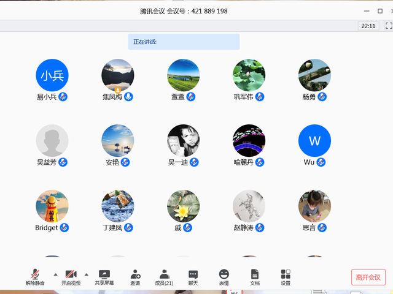Unmute microphone with 解除静音 button
Image resolution: width=393 pixels, height=294 pixels.
[35, 277]
